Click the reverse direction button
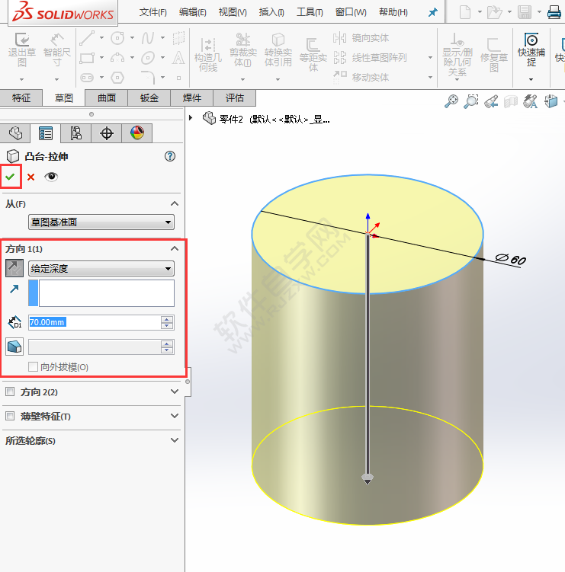The width and height of the screenshot is (565, 572). pyautogui.click(x=14, y=268)
